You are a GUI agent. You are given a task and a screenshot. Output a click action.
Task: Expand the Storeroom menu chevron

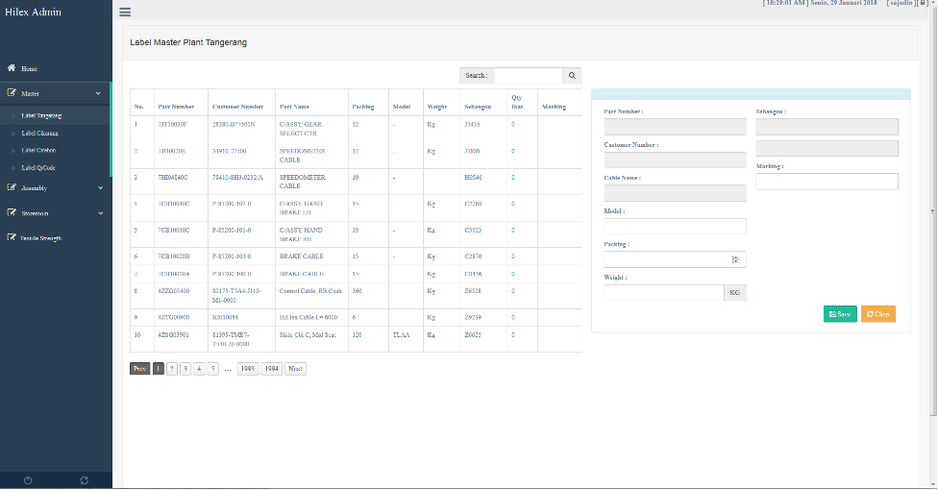tap(100, 212)
